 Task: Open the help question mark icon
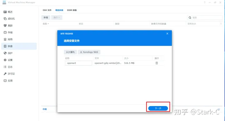pos(204,3)
